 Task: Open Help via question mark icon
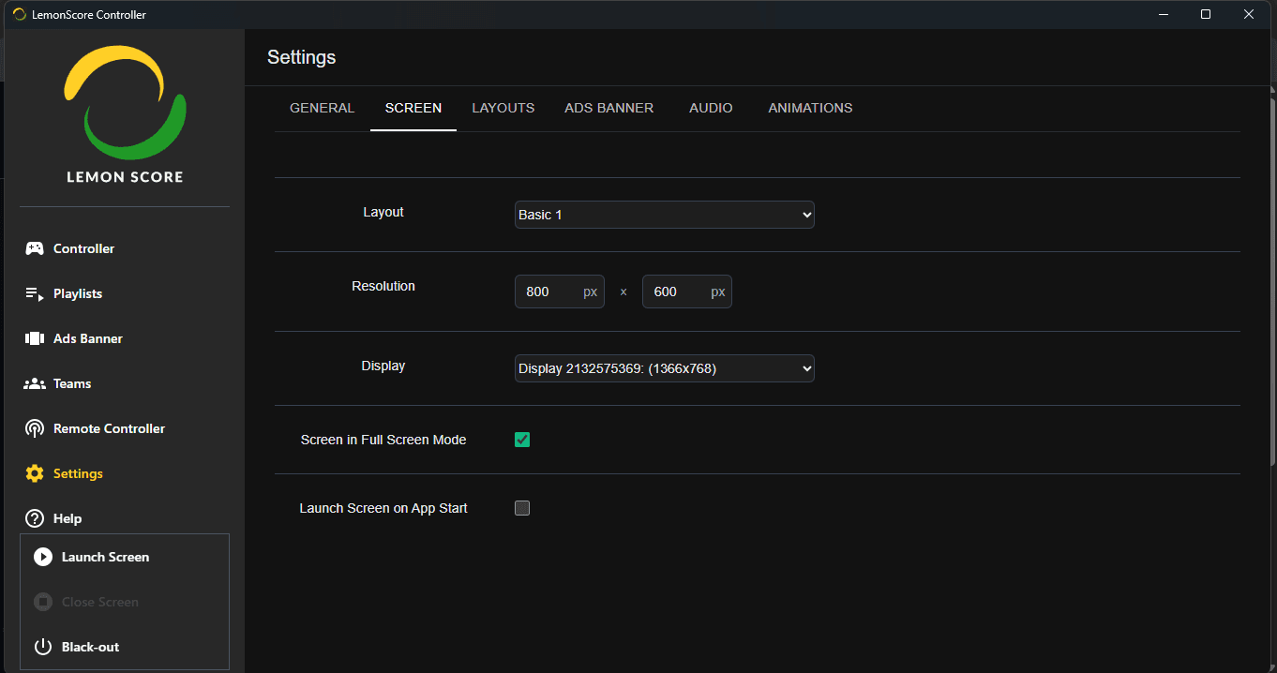[35, 518]
